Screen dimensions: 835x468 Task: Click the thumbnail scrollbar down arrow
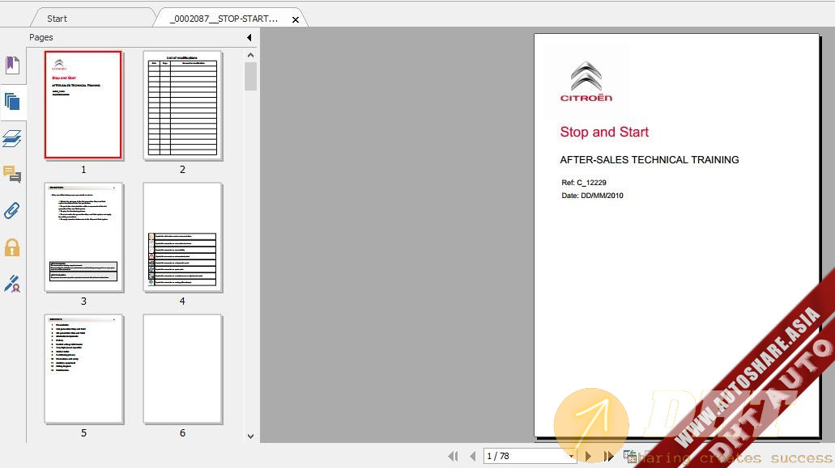pos(251,436)
